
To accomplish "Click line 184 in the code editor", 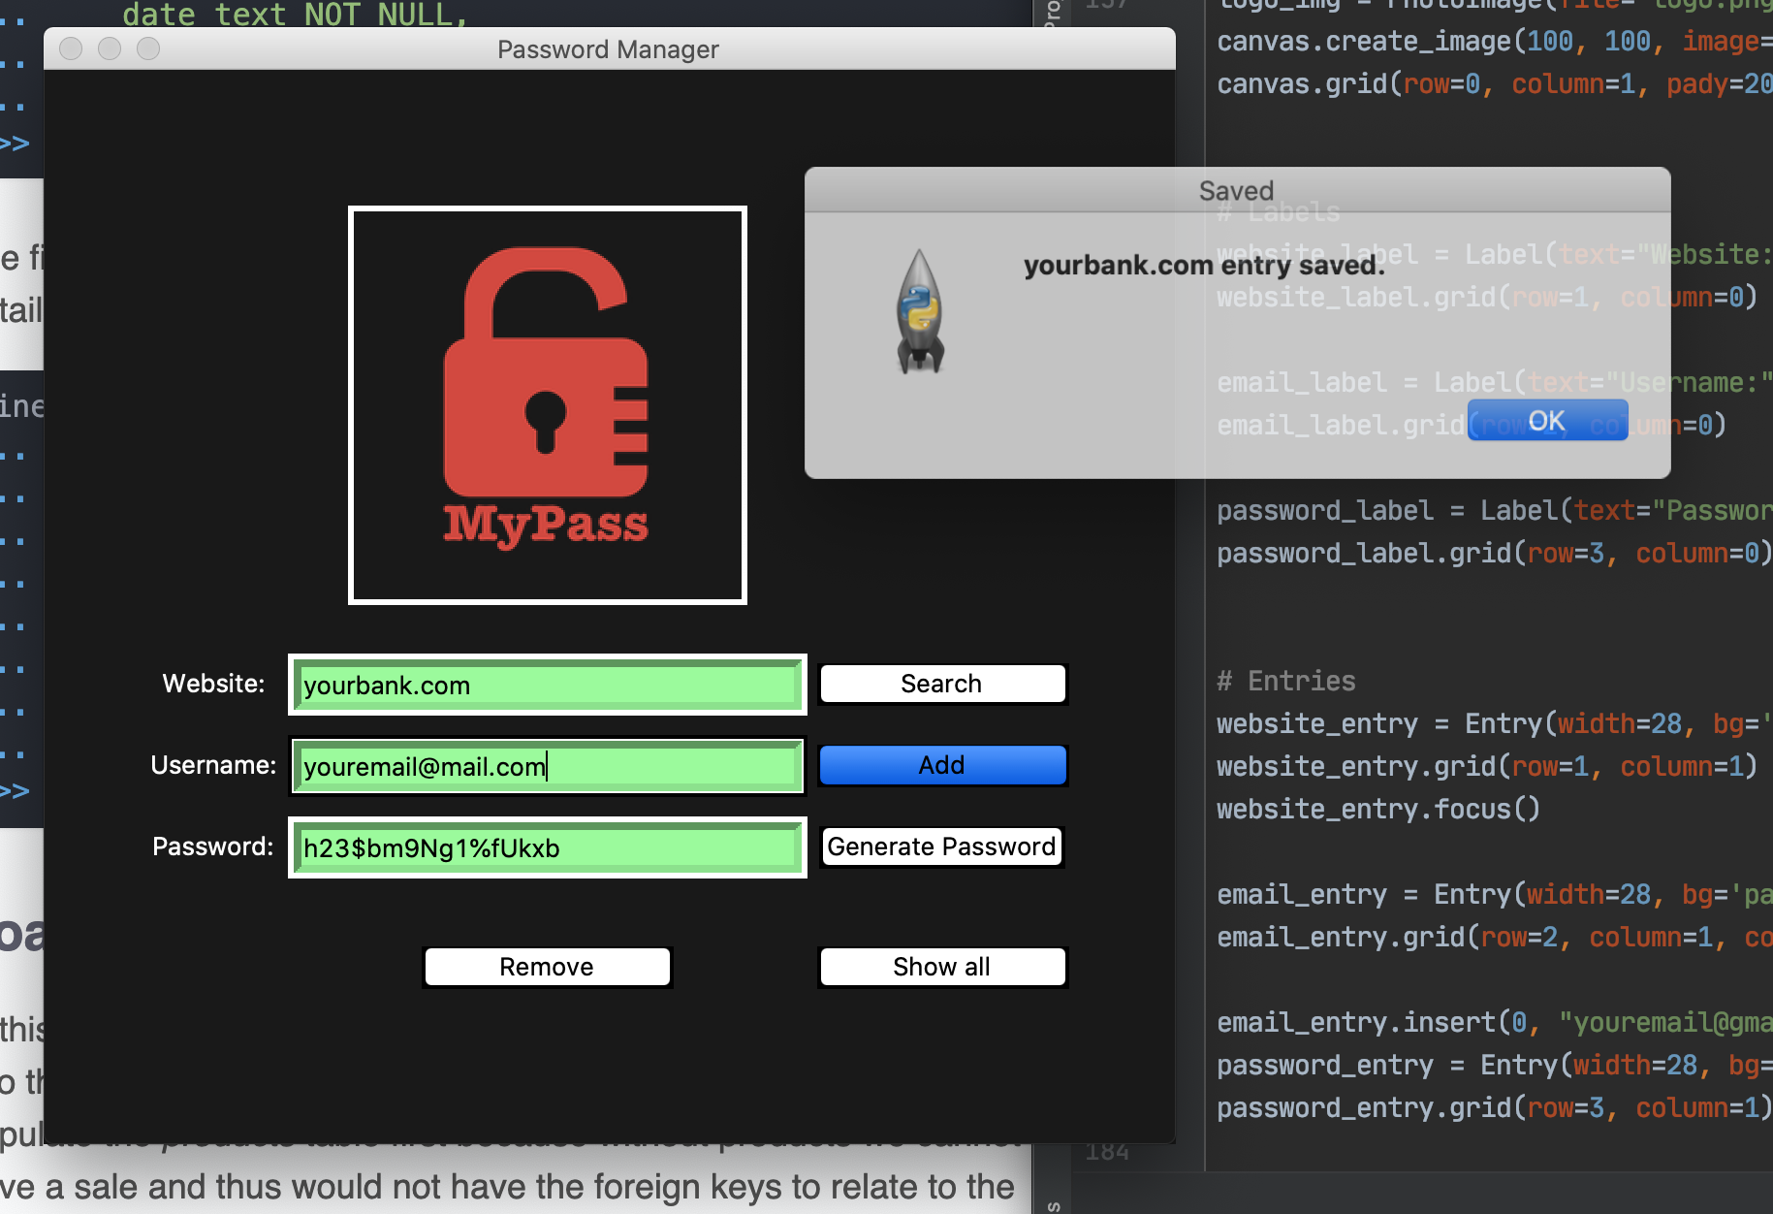I will pyautogui.click(x=1108, y=1150).
